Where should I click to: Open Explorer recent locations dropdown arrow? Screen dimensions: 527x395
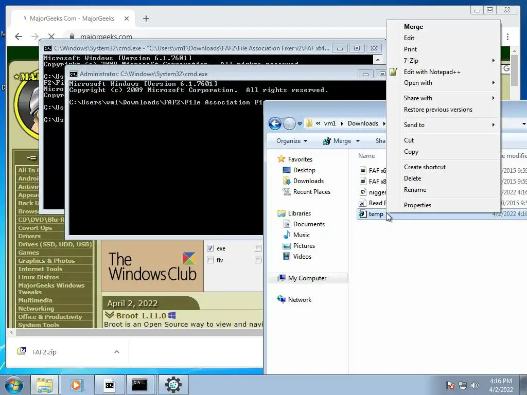pos(300,124)
